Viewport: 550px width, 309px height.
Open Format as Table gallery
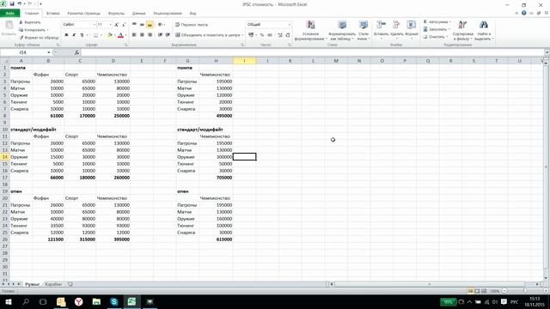[x=342, y=31]
